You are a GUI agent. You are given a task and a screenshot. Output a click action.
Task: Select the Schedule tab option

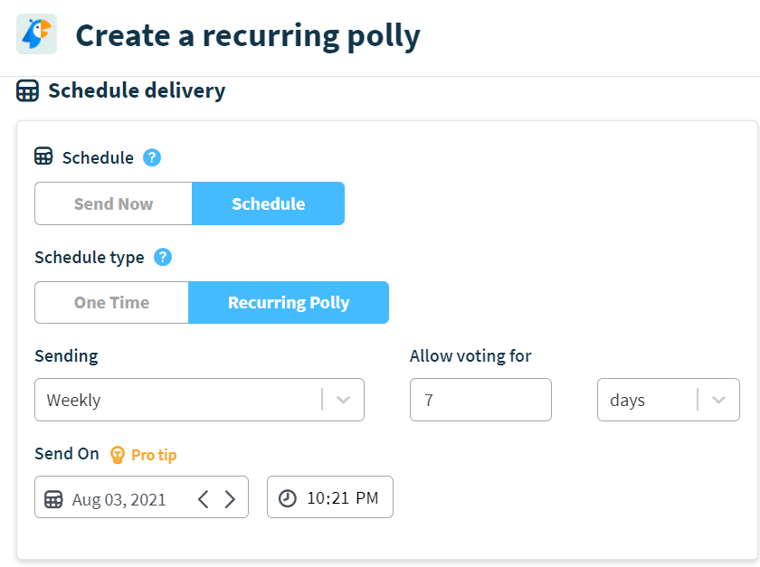[x=268, y=203]
